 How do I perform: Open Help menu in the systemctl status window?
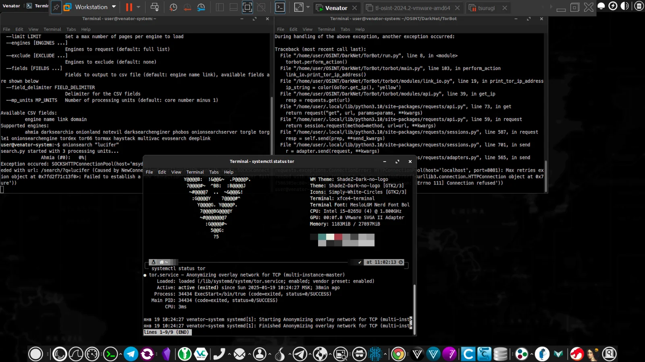coord(229,172)
